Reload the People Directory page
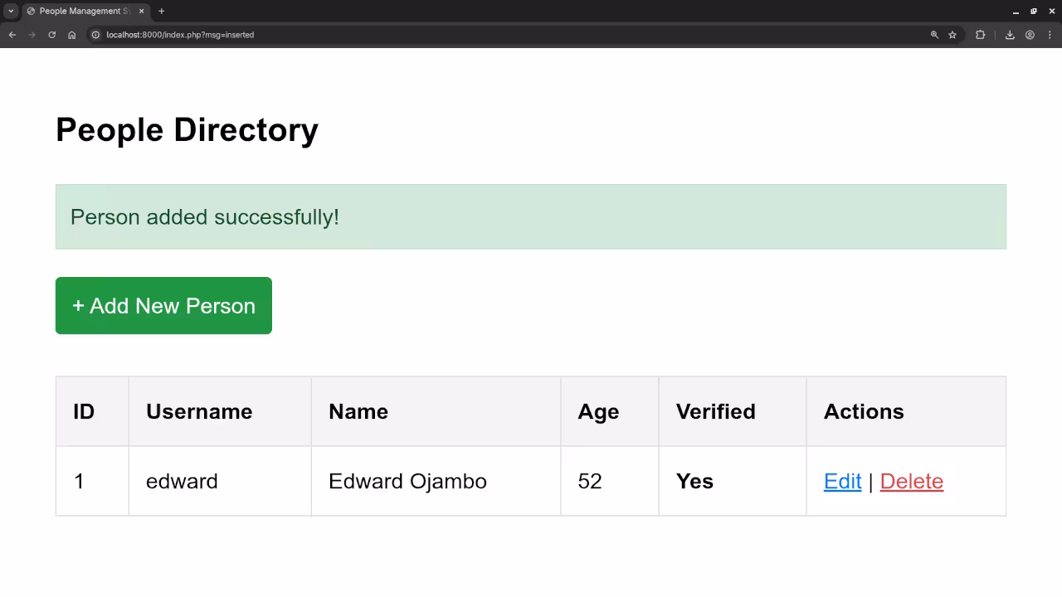The height and width of the screenshot is (597, 1062). point(51,35)
